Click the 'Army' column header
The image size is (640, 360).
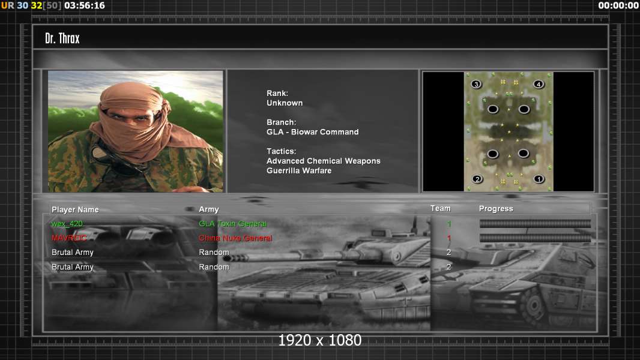(x=209, y=209)
